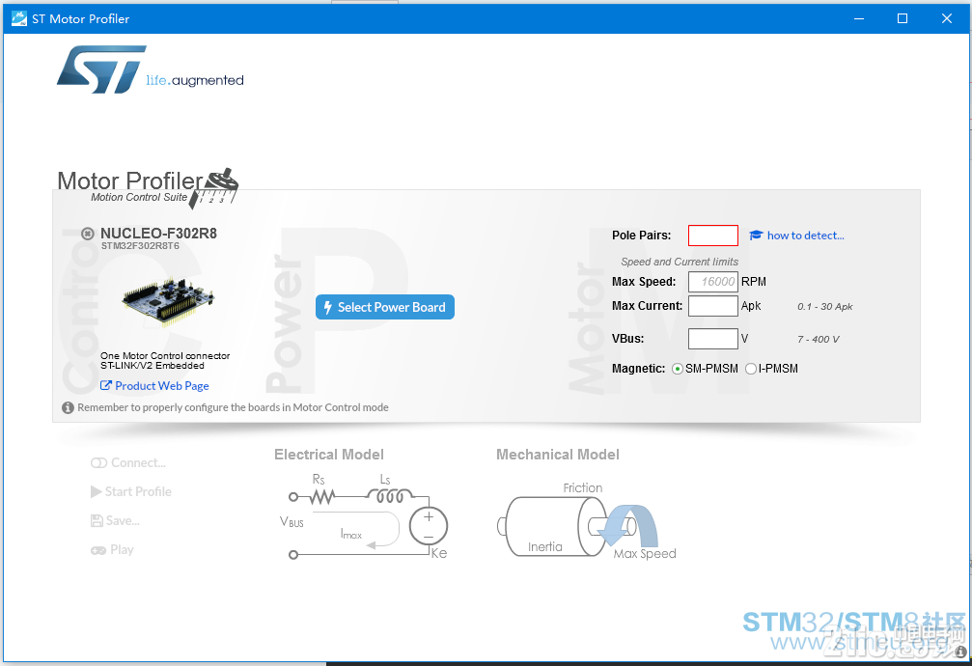Click the VBus voltage input box

(713, 339)
